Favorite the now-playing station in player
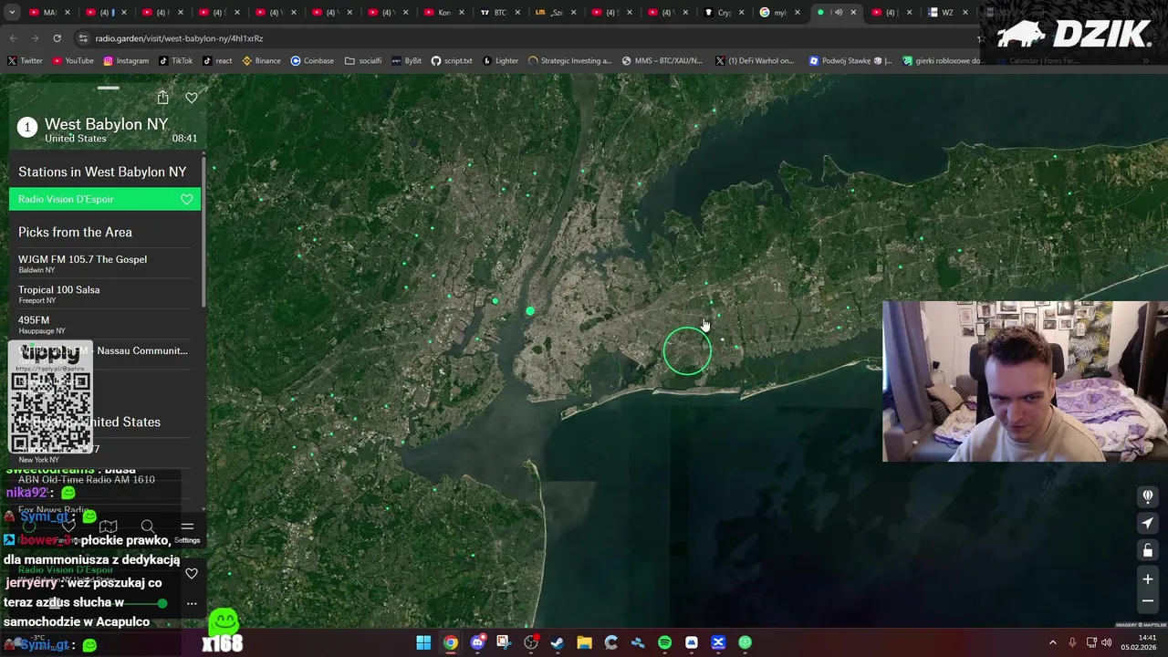 pyautogui.click(x=192, y=574)
